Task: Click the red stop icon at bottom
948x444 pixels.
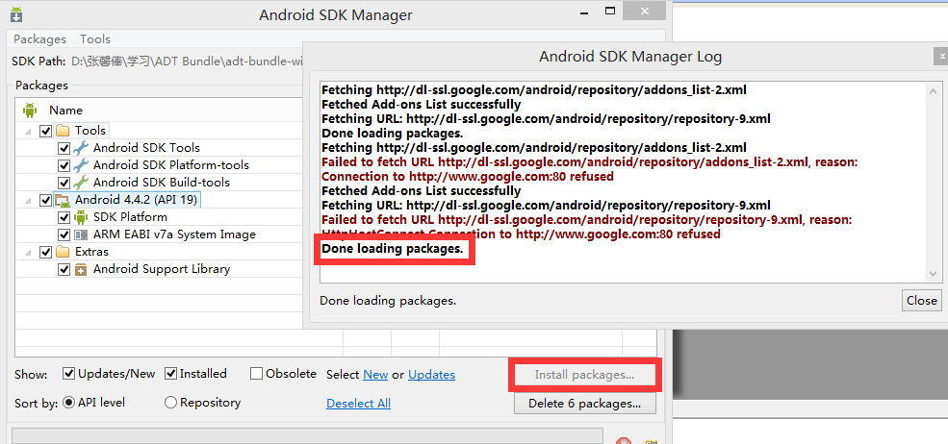Action: 623,441
